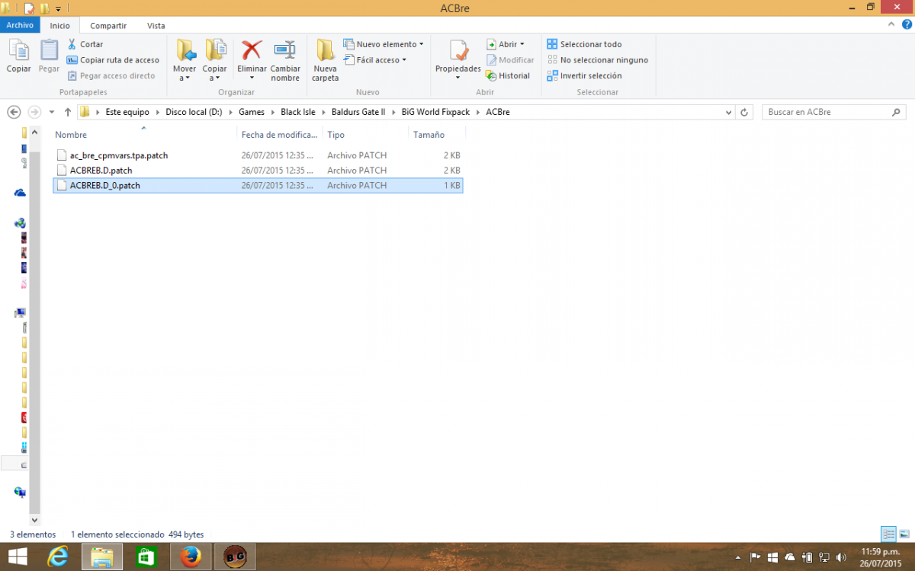
Task: Sort by Fecha de modificación column
Action: click(280, 134)
